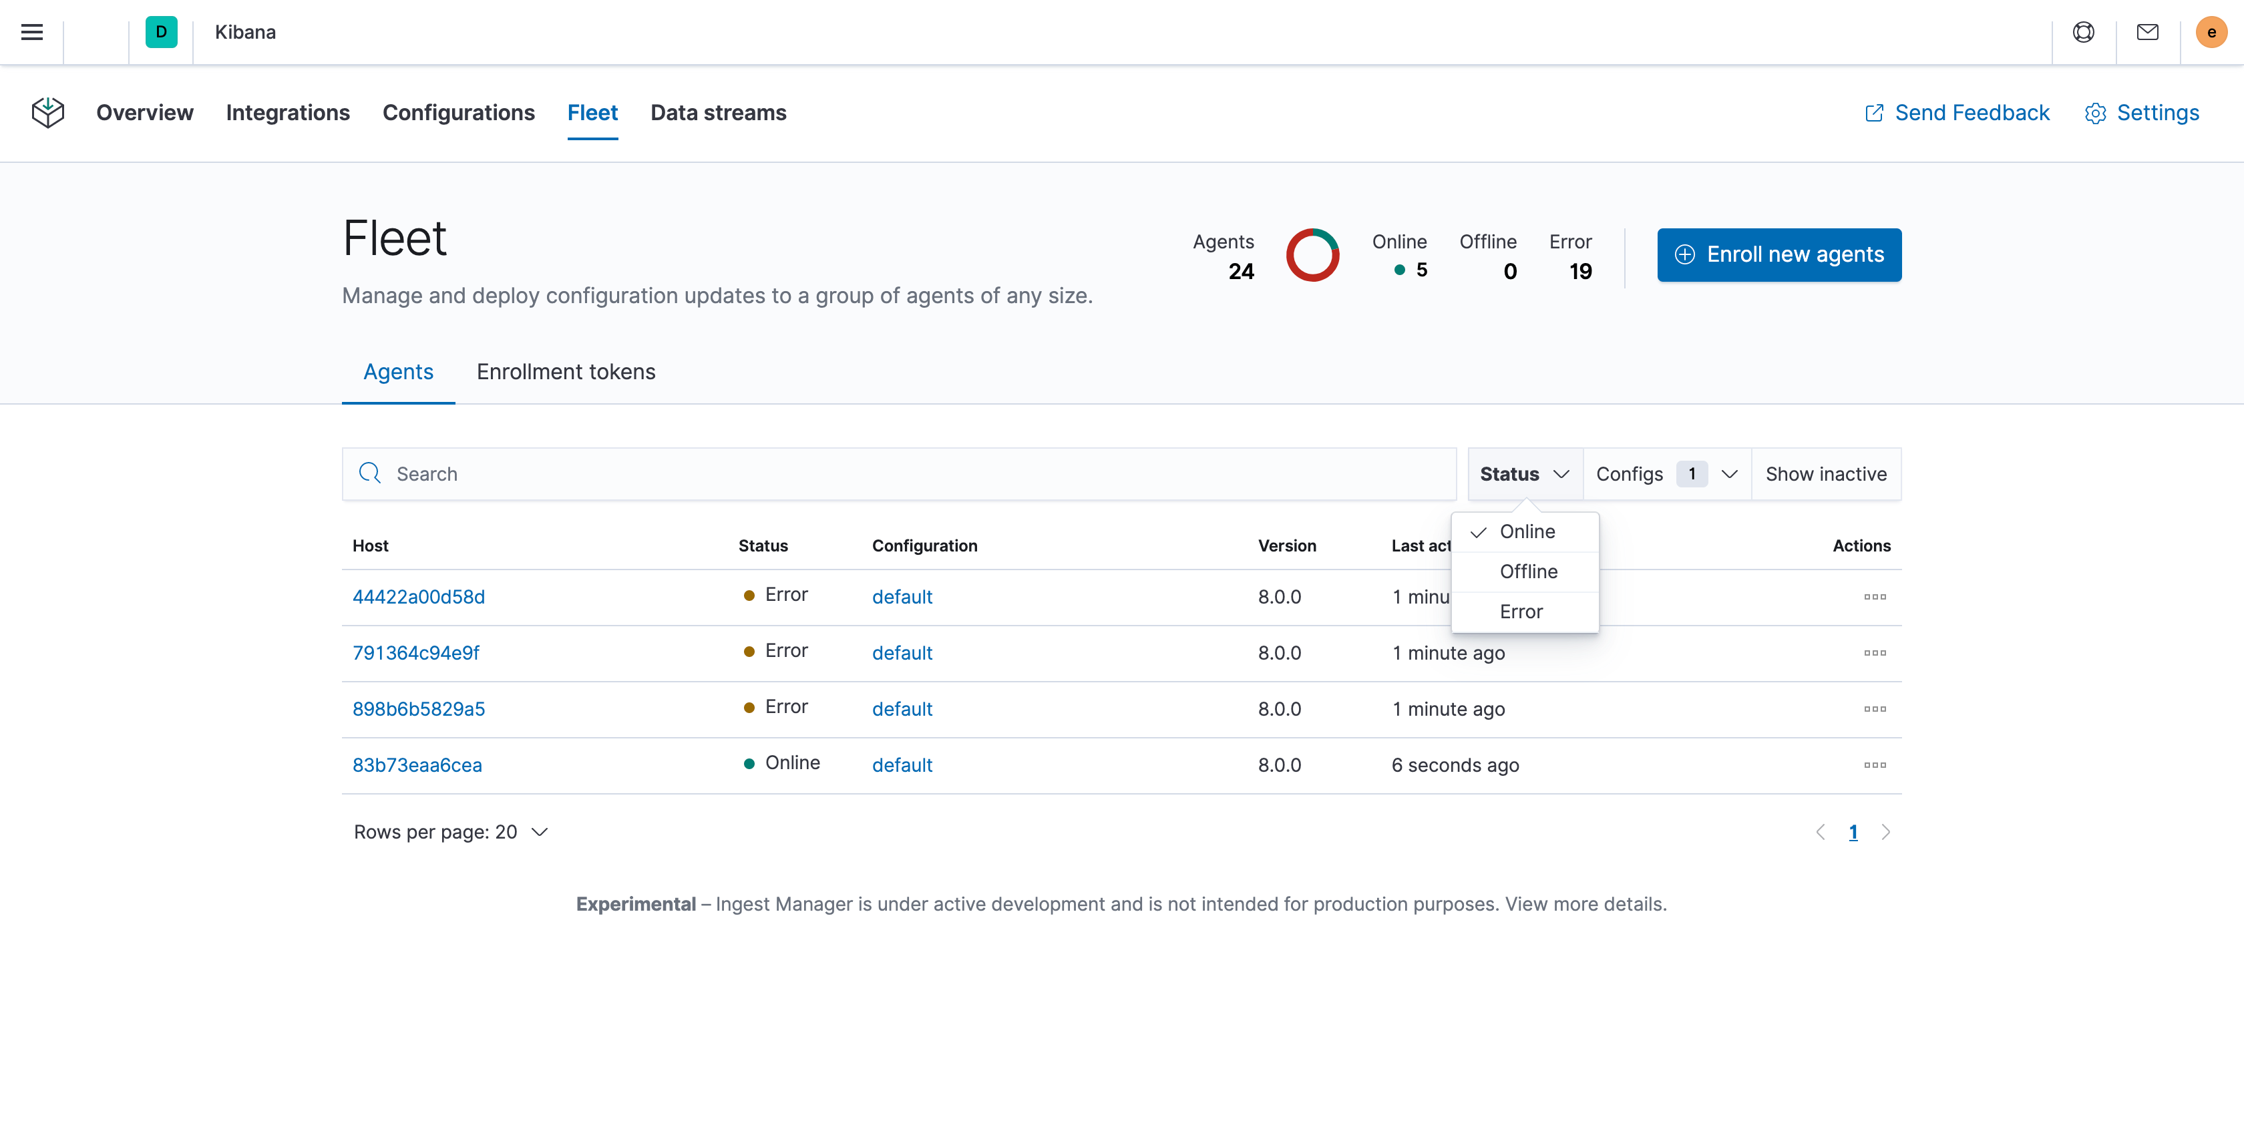The height and width of the screenshot is (1123, 2244).
Task: Open Settings via the gear icon
Action: [x=2142, y=114]
